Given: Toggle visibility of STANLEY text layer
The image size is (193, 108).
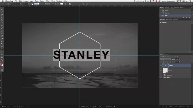Looking at the screenshot, I should click(161, 65).
